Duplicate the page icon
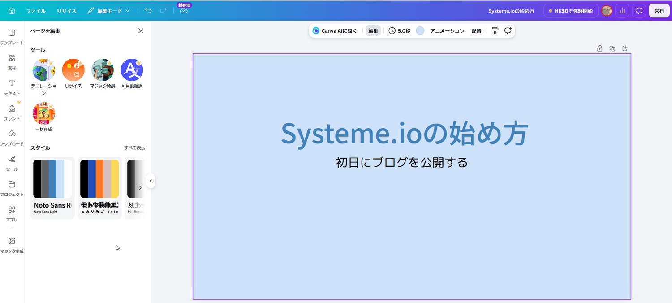The width and height of the screenshot is (672, 303). point(612,48)
